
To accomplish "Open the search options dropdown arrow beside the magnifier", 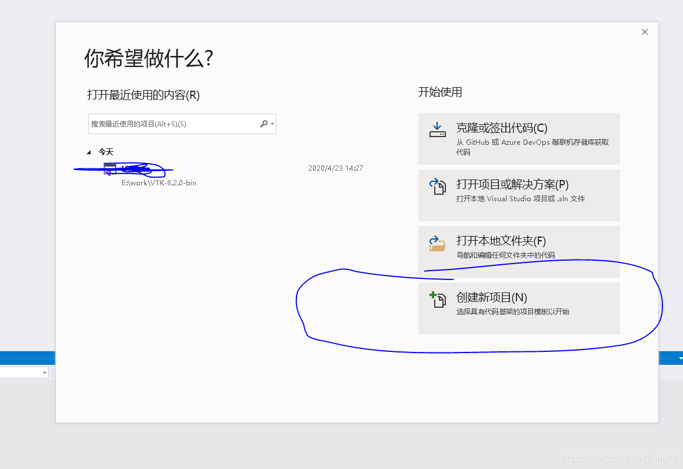I will coord(272,124).
